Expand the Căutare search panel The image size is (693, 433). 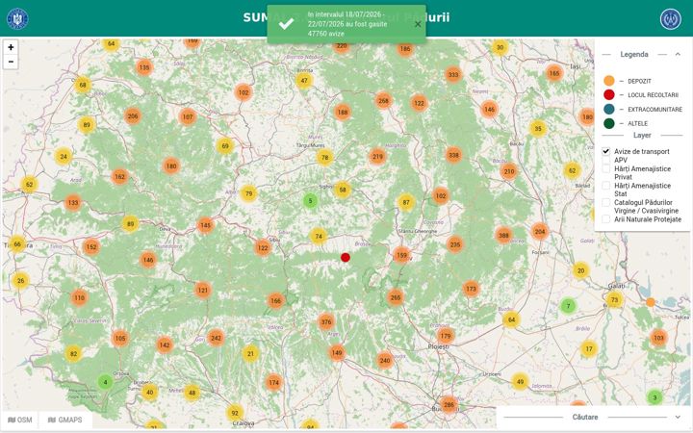click(678, 417)
